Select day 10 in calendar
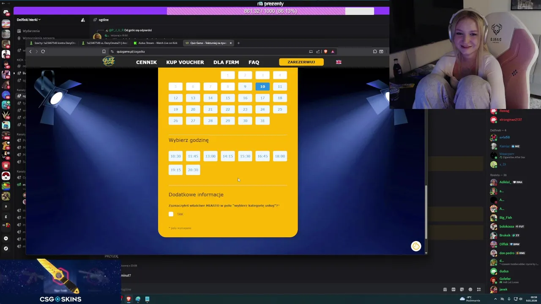The height and width of the screenshot is (304, 541). (x=262, y=87)
